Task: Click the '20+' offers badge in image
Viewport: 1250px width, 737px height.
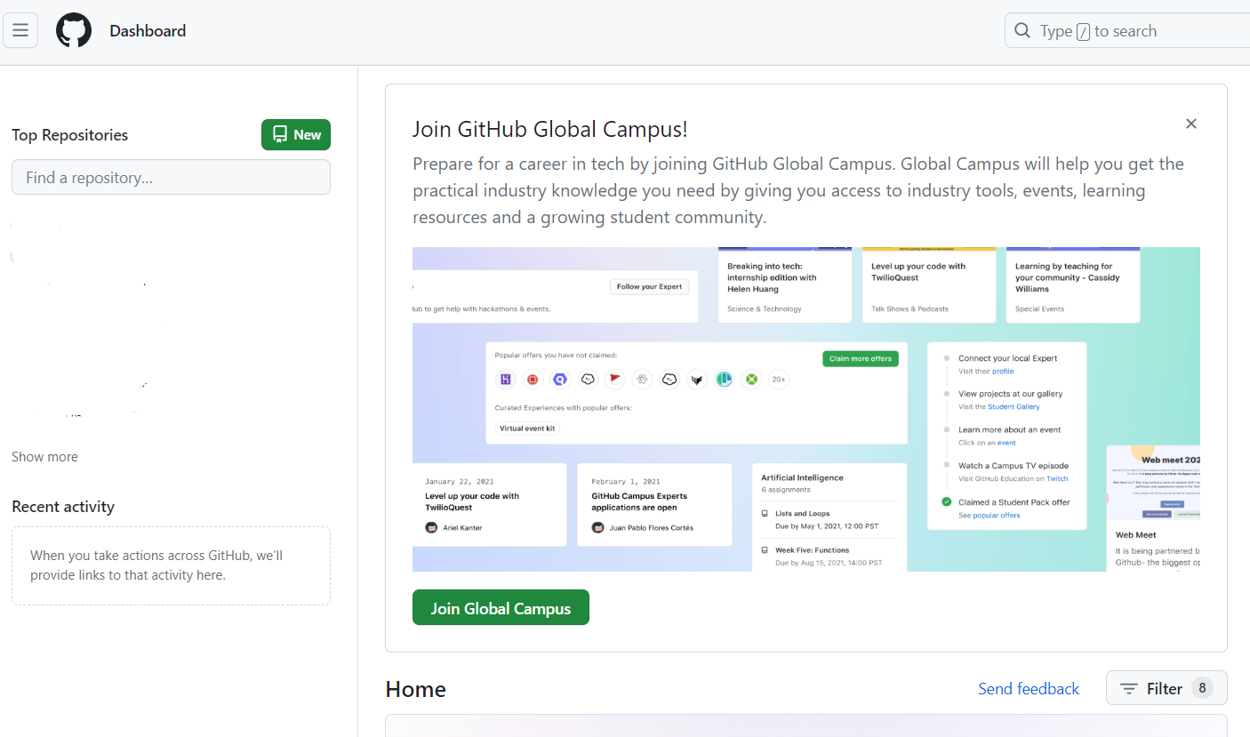Action: (779, 380)
